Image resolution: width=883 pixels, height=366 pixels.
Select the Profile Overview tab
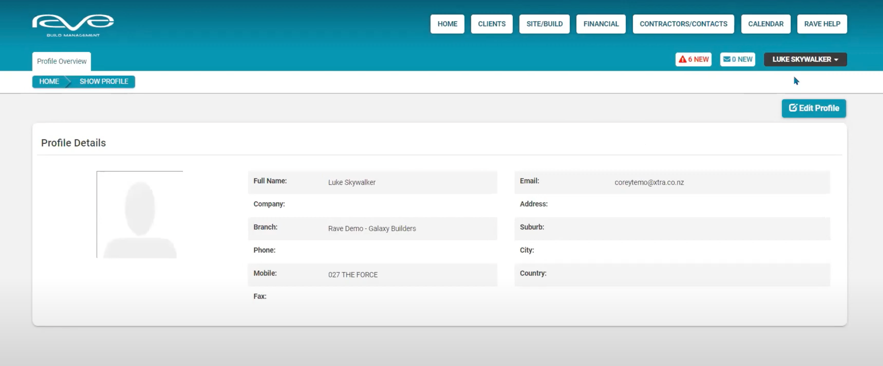[62, 61]
